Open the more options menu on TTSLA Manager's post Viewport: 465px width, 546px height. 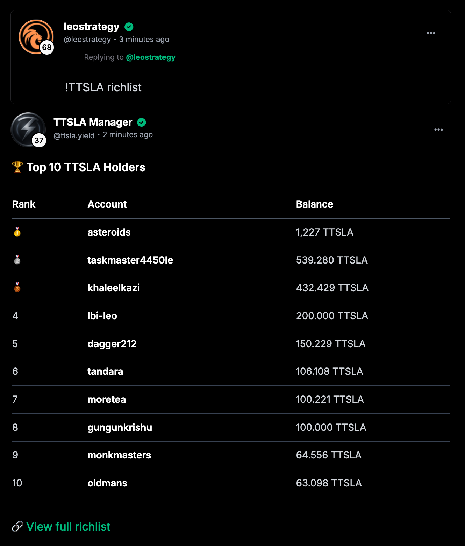coord(438,130)
